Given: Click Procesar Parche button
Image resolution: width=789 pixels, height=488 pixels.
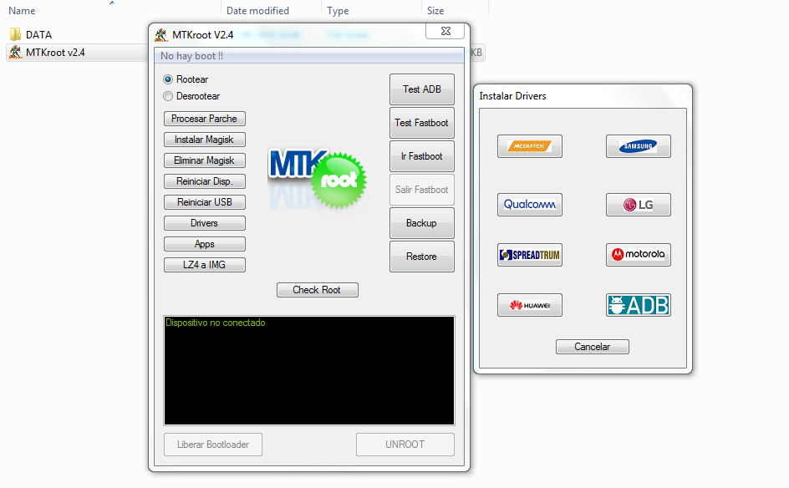Looking at the screenshot, I should tap(204, 119).
